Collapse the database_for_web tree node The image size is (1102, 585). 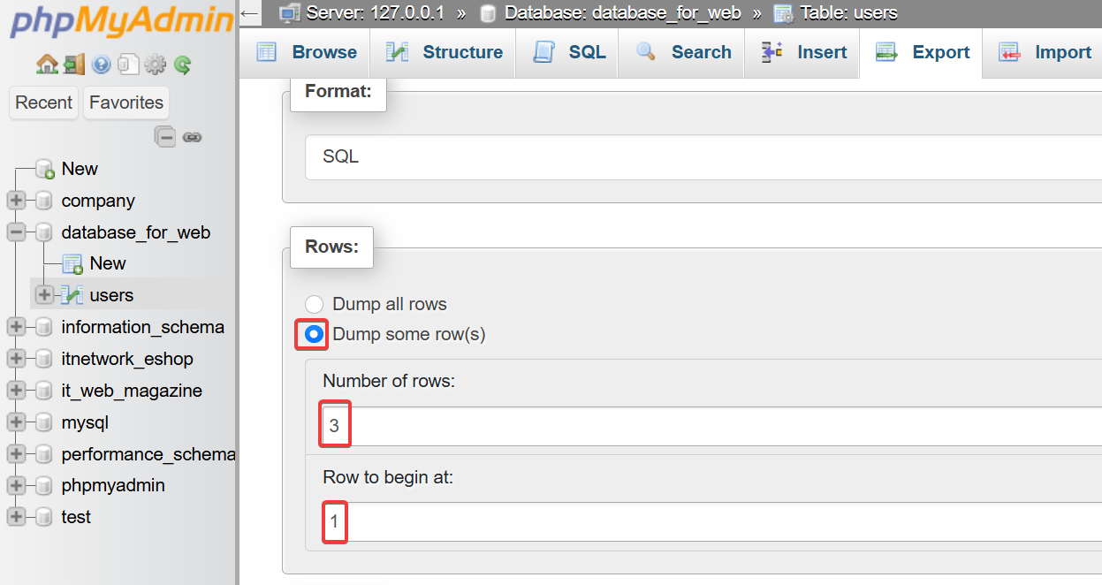click(16, 232)
